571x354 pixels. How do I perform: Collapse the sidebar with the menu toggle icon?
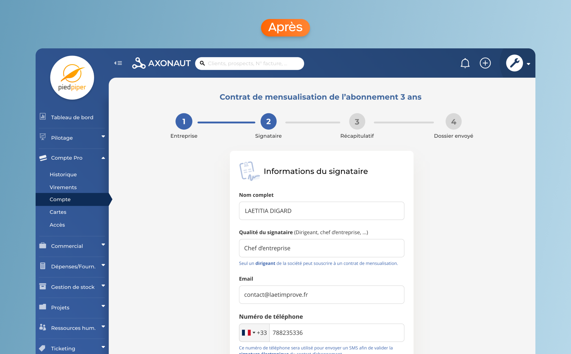118,63
